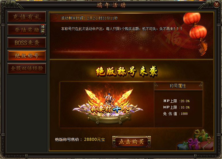The height and width of the screenshot is (159, 222).
Task: Click the gift boxes icon
Action: click(x=197, y=141)
